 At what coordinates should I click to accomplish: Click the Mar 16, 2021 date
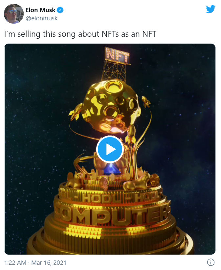pyautogui.click(x=49, y=262)
